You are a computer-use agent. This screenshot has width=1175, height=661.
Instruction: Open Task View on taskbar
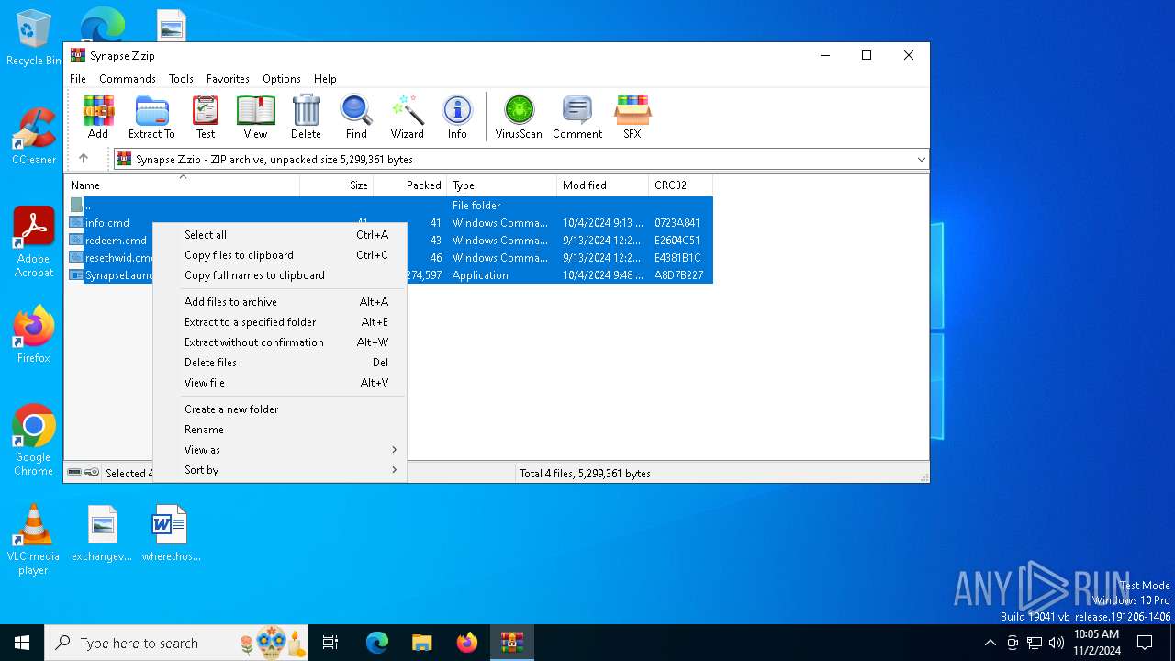click(x=330, y=643)
